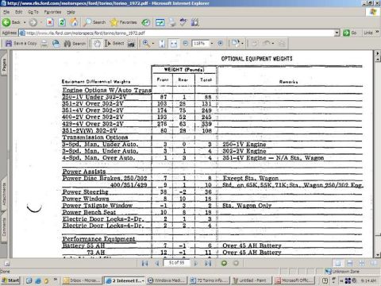Switch to Inbox - Microsoft taskbar button
Screen dimensions: 381x286
tap(82, 280)
